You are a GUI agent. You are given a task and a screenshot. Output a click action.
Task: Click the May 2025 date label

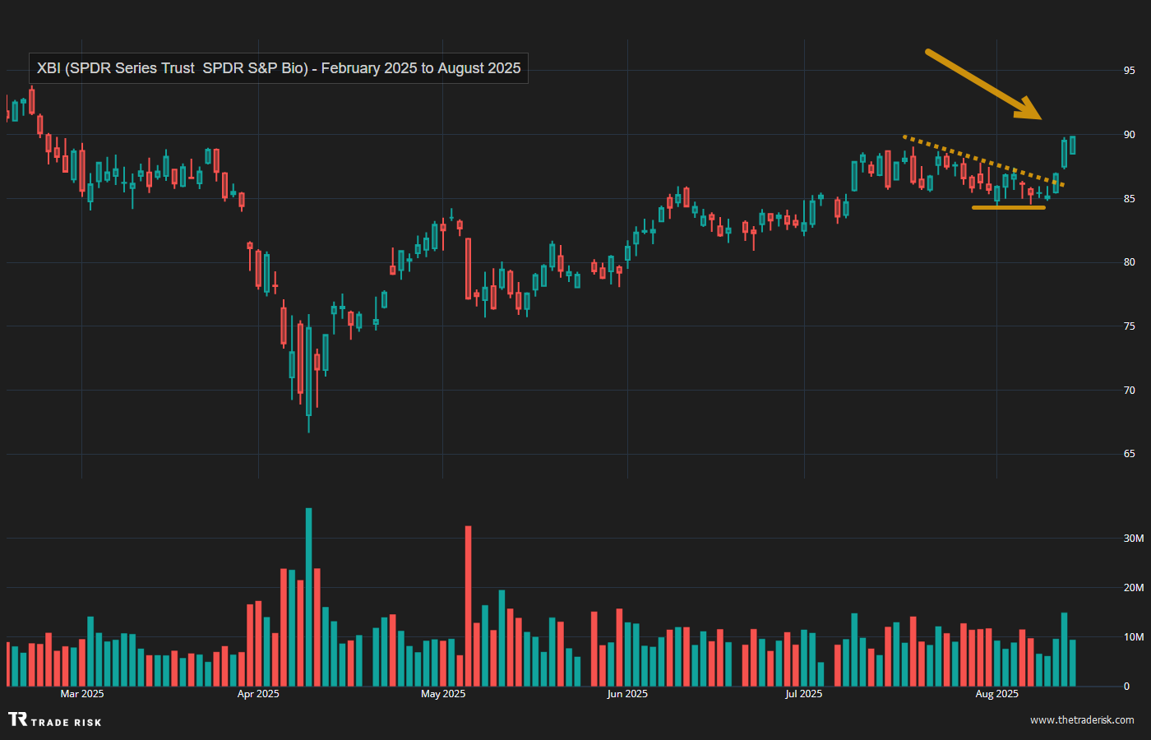[443, 694]
